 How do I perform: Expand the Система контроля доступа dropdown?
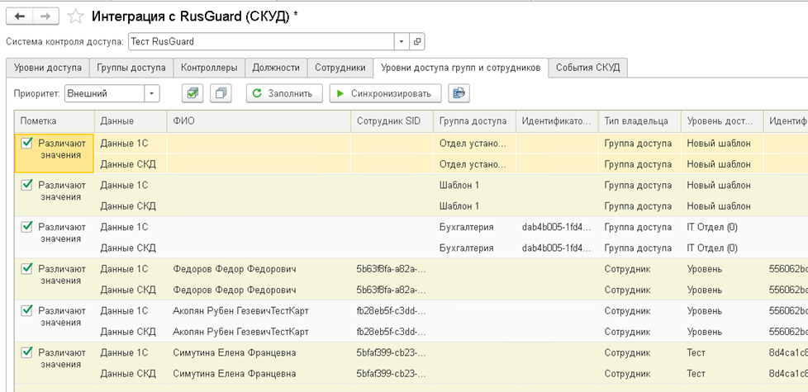[x=402, y=41]
